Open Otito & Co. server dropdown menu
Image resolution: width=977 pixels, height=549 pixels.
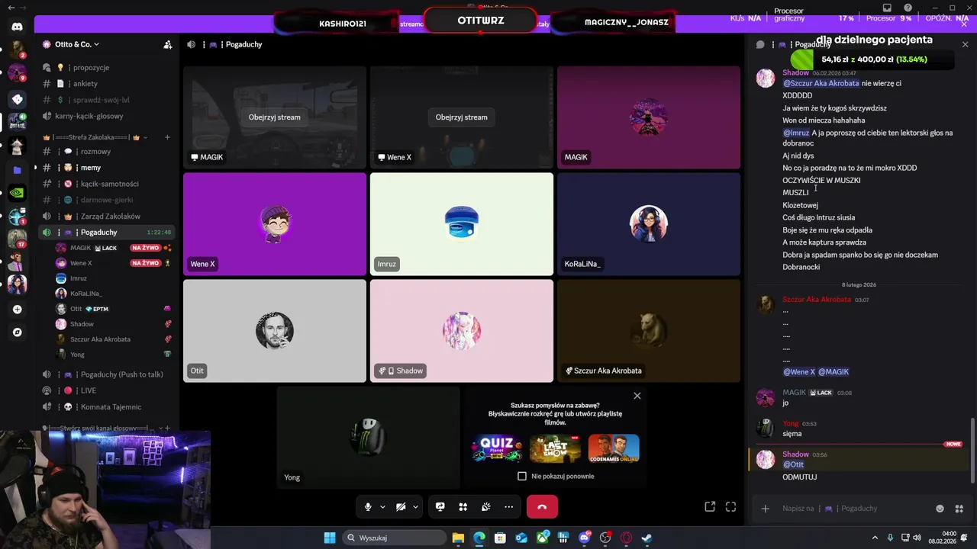(x=76, y=44)
